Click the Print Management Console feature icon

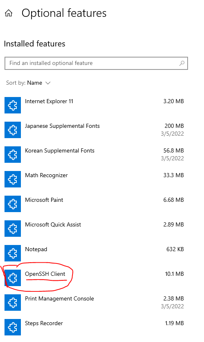click(x=13, y=302)
